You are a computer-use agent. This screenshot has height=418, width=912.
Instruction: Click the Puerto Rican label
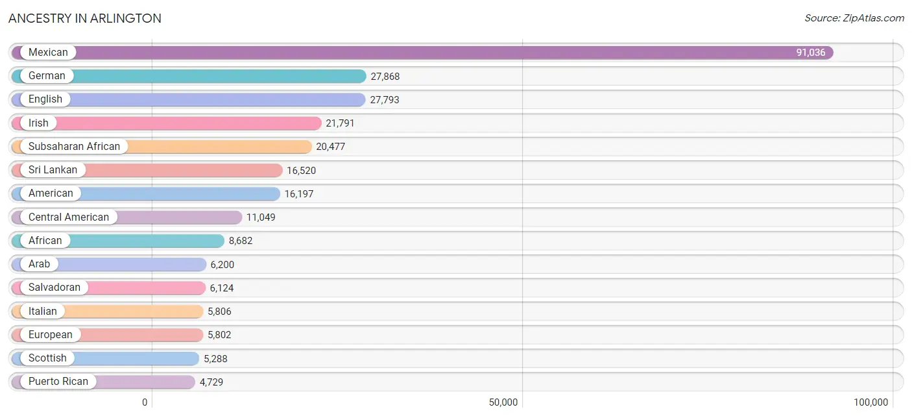tap(58, 382)
